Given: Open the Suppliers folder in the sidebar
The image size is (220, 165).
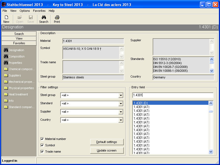Looking at the screenshot, I should [12, 75].
